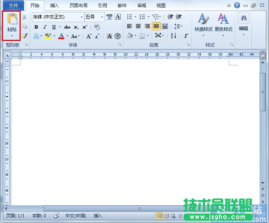Toggle Italic formatting

(45, 27)
